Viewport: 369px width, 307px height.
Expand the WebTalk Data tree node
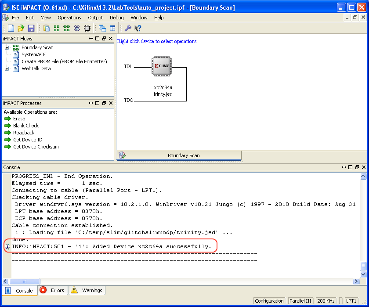(x=7, y=69)
